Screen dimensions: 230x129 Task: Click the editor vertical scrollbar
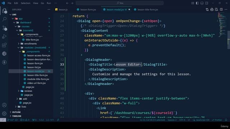pyautogui.click(x=229, y=40)
